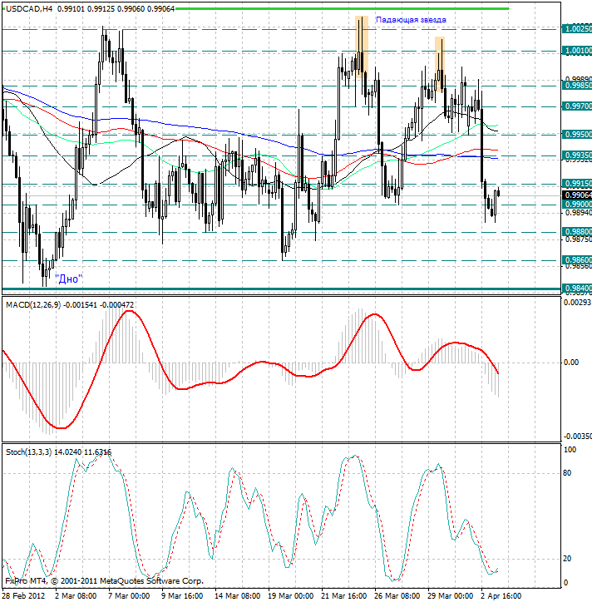Select the "Дно" text label
This screenshot has width=592, height=602.
69,279
